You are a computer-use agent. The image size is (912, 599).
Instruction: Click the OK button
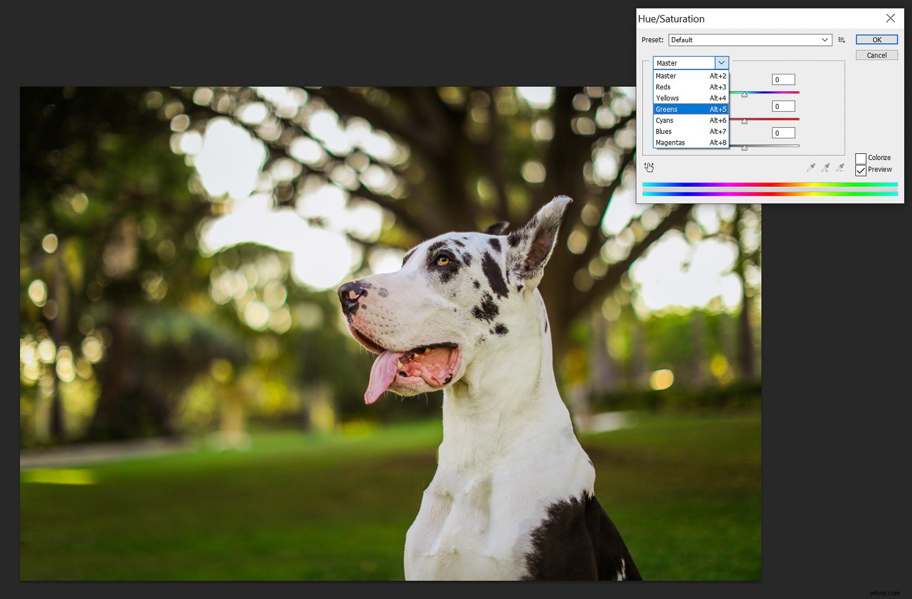coord(876,39)
